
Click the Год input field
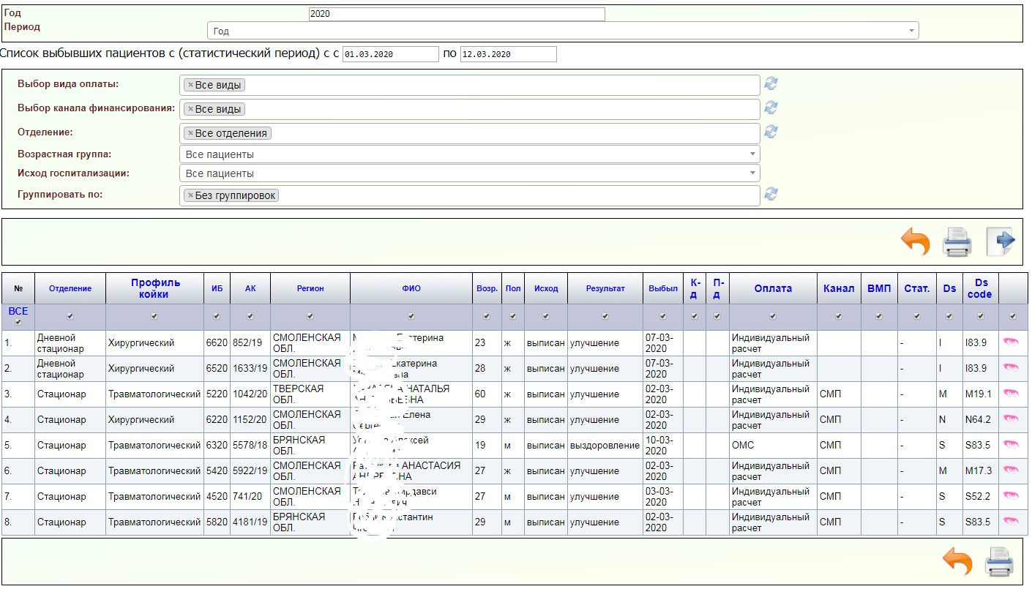(x=457, y=14)
